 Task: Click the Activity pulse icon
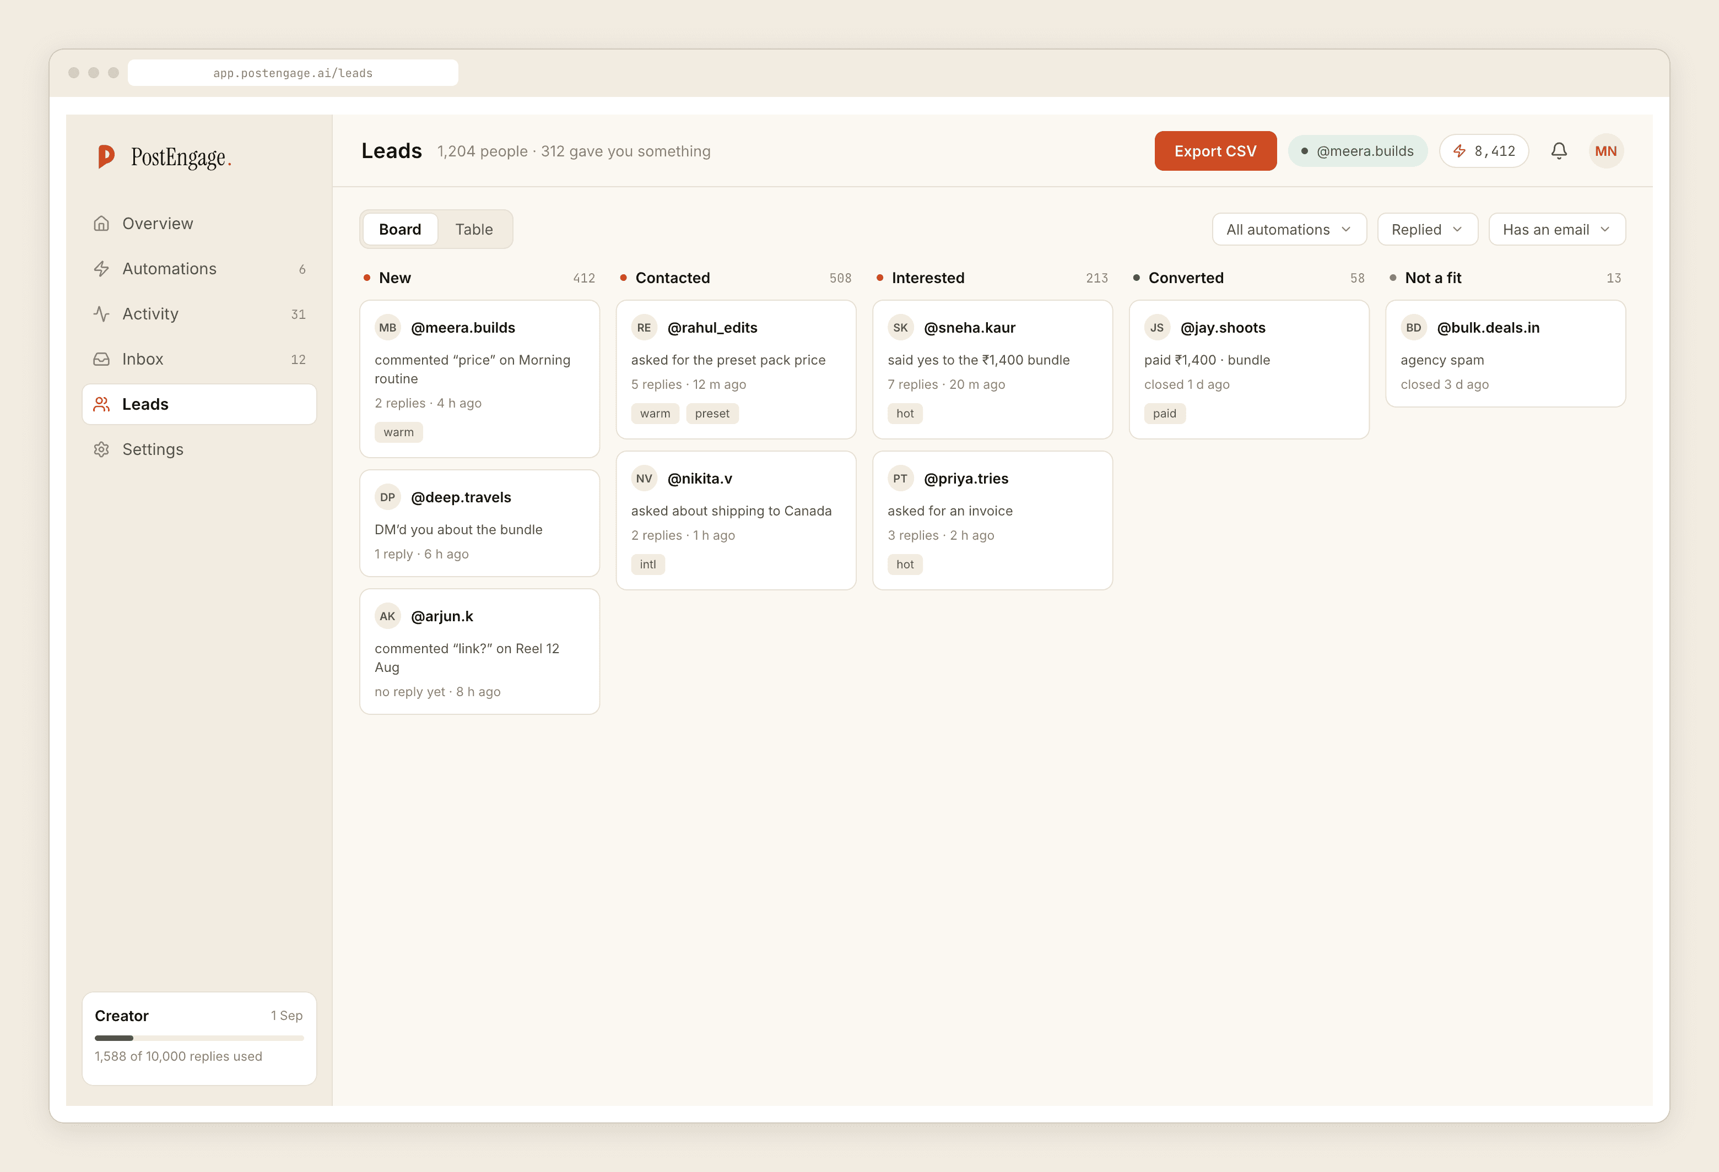coord(101,313)
